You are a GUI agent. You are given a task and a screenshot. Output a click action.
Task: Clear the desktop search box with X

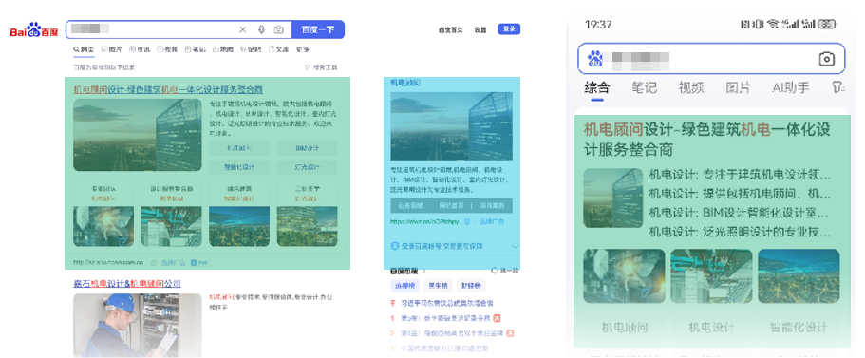tap(242, 29)
